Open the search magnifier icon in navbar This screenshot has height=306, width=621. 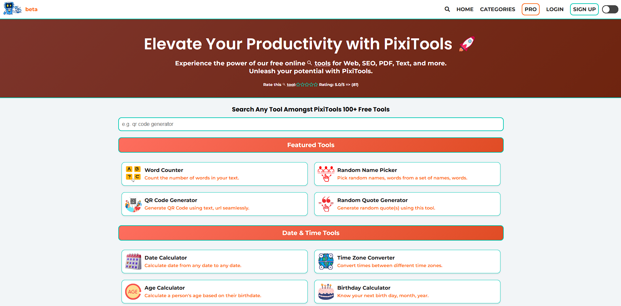tap(447, 9)
